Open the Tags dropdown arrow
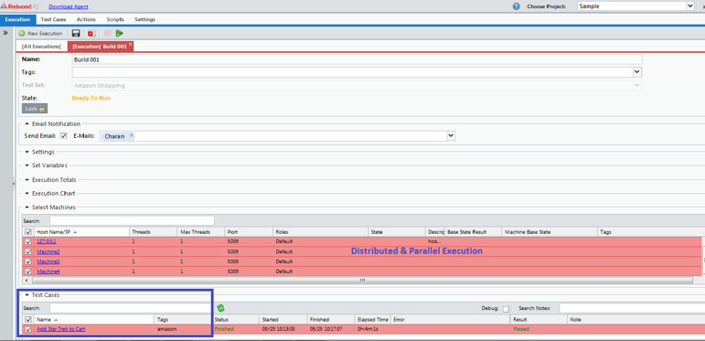705x341 pixels. (637, 72)
